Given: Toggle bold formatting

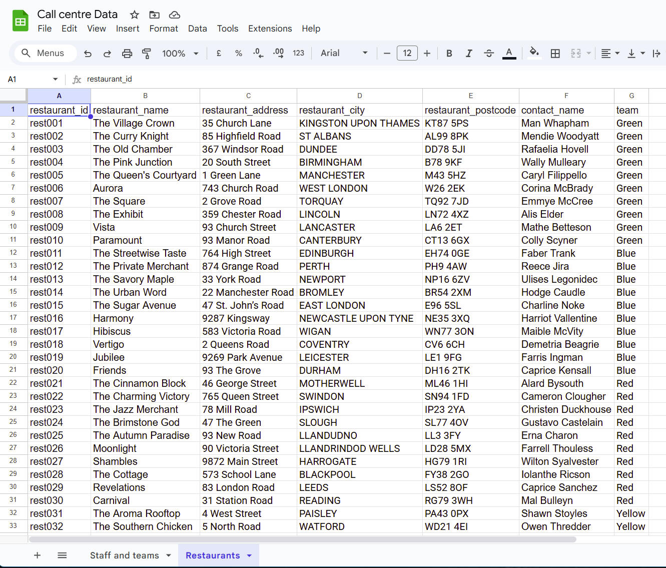Looking at the screenshot, I should click(x=449, y=53).
